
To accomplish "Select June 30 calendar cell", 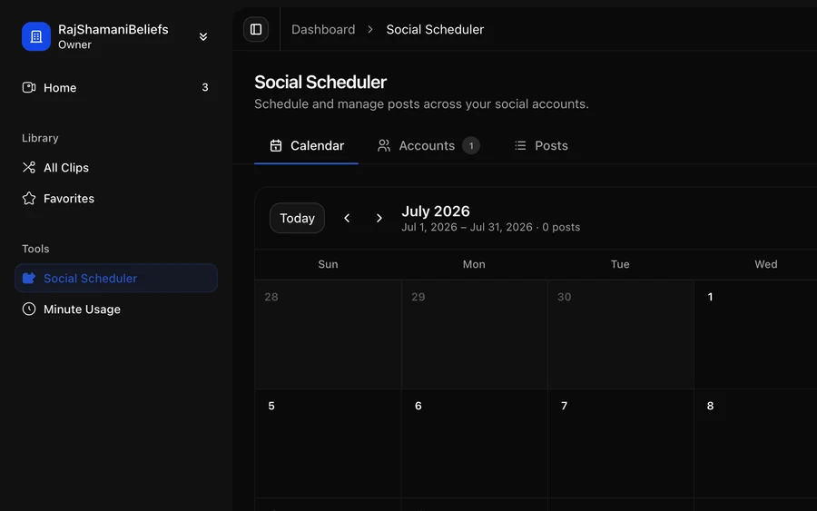I will coord(621,335).
